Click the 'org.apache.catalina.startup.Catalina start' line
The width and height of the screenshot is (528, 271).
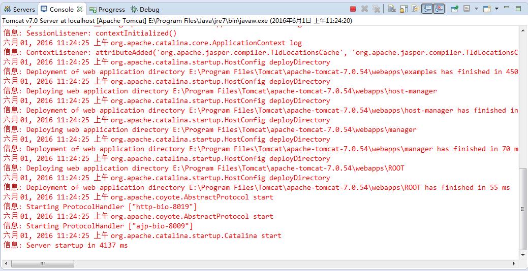pos(142,235)
